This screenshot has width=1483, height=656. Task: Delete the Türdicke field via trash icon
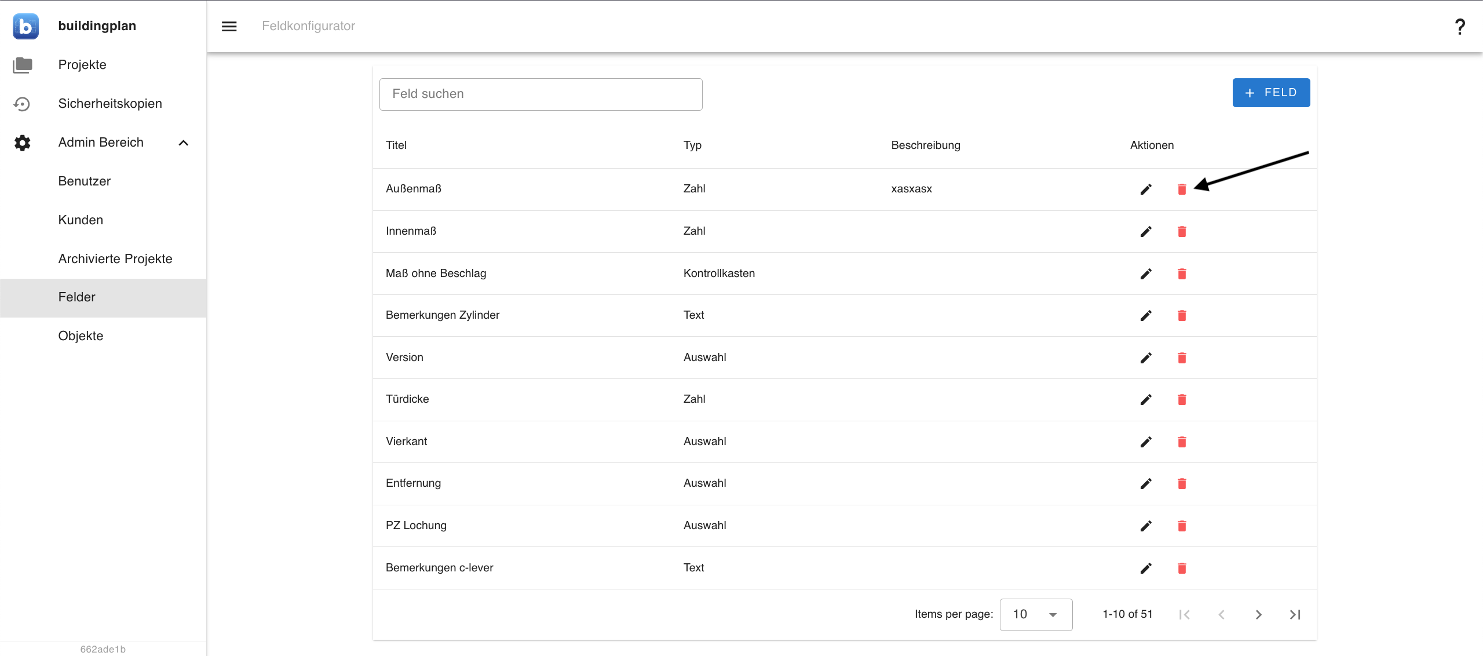coord(1182,399)
